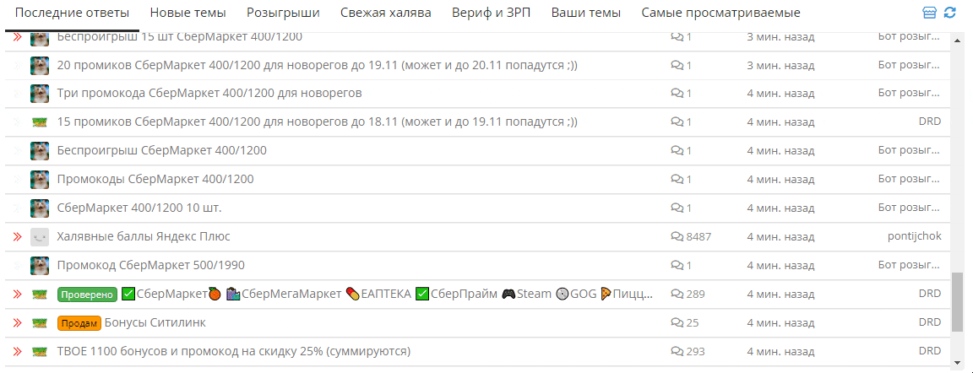The height and width of the screenshot is (373, 973).
Task: Click the Проверено green badge
Action: point(88,295)
